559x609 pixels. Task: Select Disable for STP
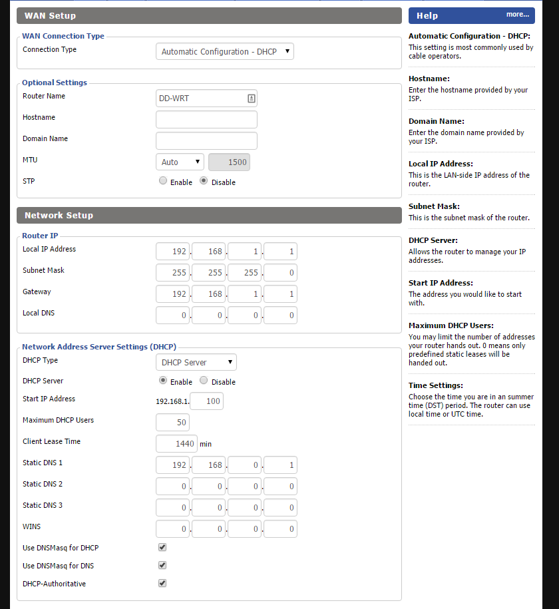(204, 181)
